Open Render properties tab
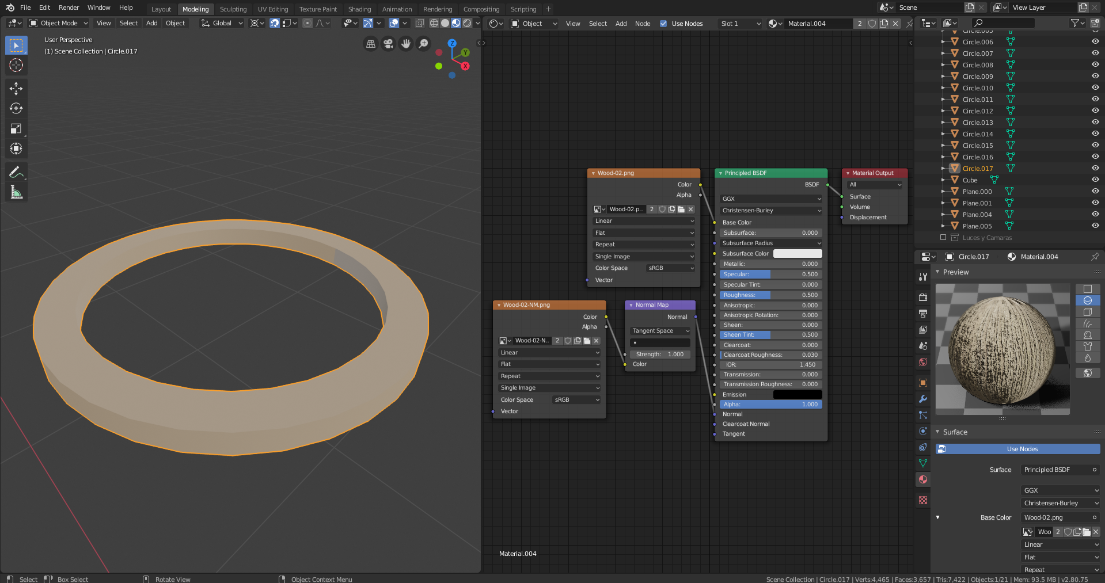1105x583 pixels. point(923,298)
